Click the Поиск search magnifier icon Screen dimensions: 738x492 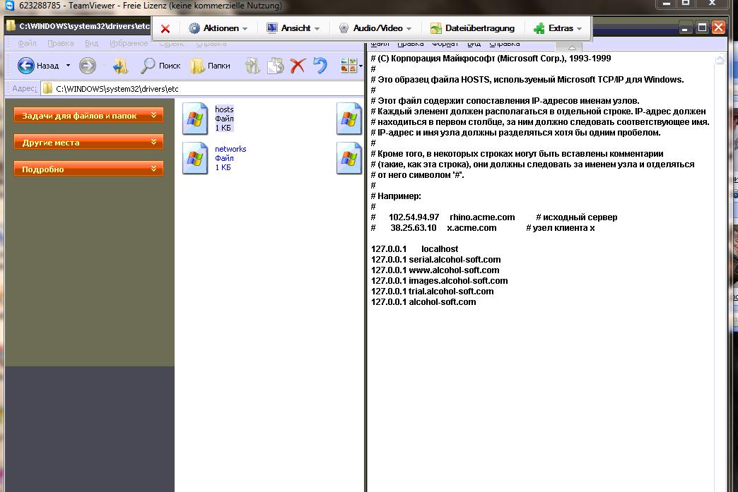148,66
